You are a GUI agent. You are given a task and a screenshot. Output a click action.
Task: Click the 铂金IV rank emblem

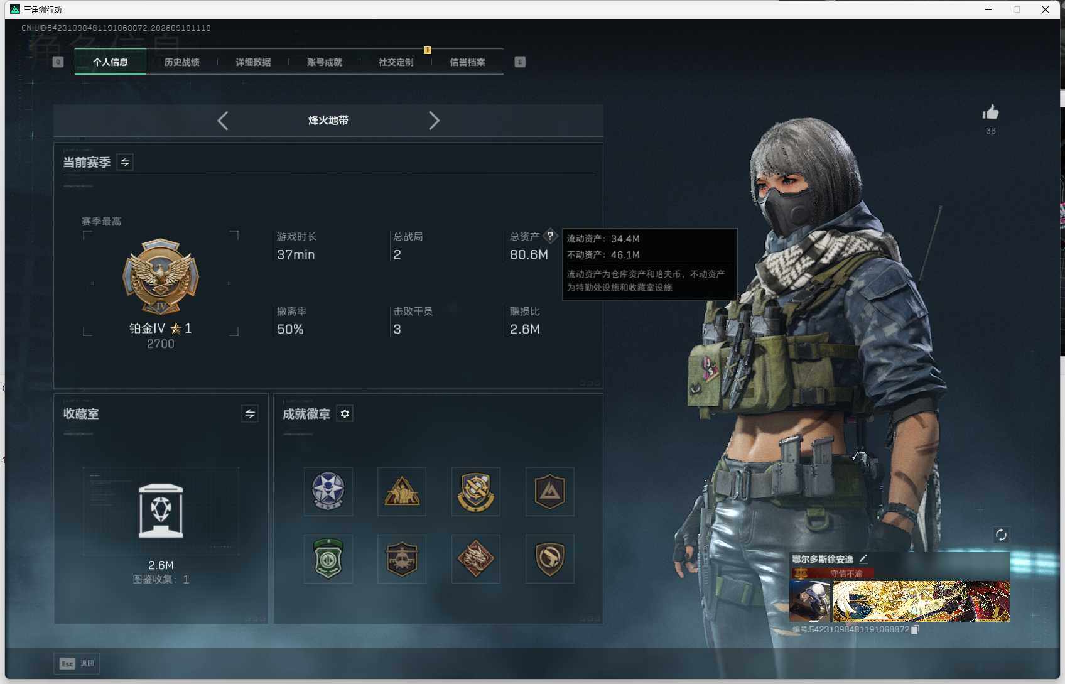[x=161, y=277]
